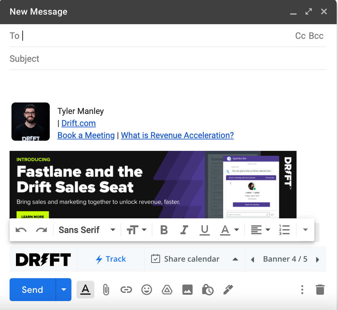Insert a link
The height and width of the screenshot is (310, 338).
point(126,290)
